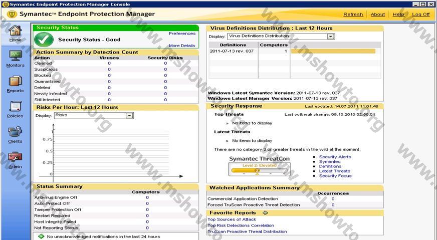Open the Security Alerts link
The image size is (437, 240).
335,157
